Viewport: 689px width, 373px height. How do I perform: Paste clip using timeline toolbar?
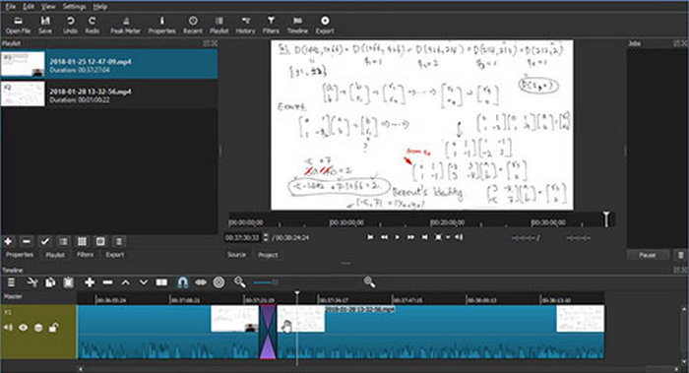68,282
